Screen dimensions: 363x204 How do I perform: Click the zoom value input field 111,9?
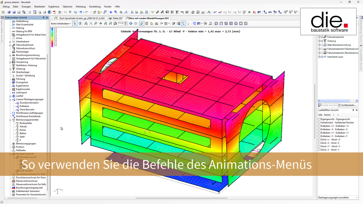coord(121,23)
